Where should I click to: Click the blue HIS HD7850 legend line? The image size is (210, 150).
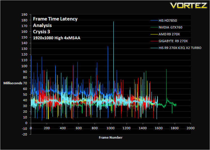pos(154,21)
